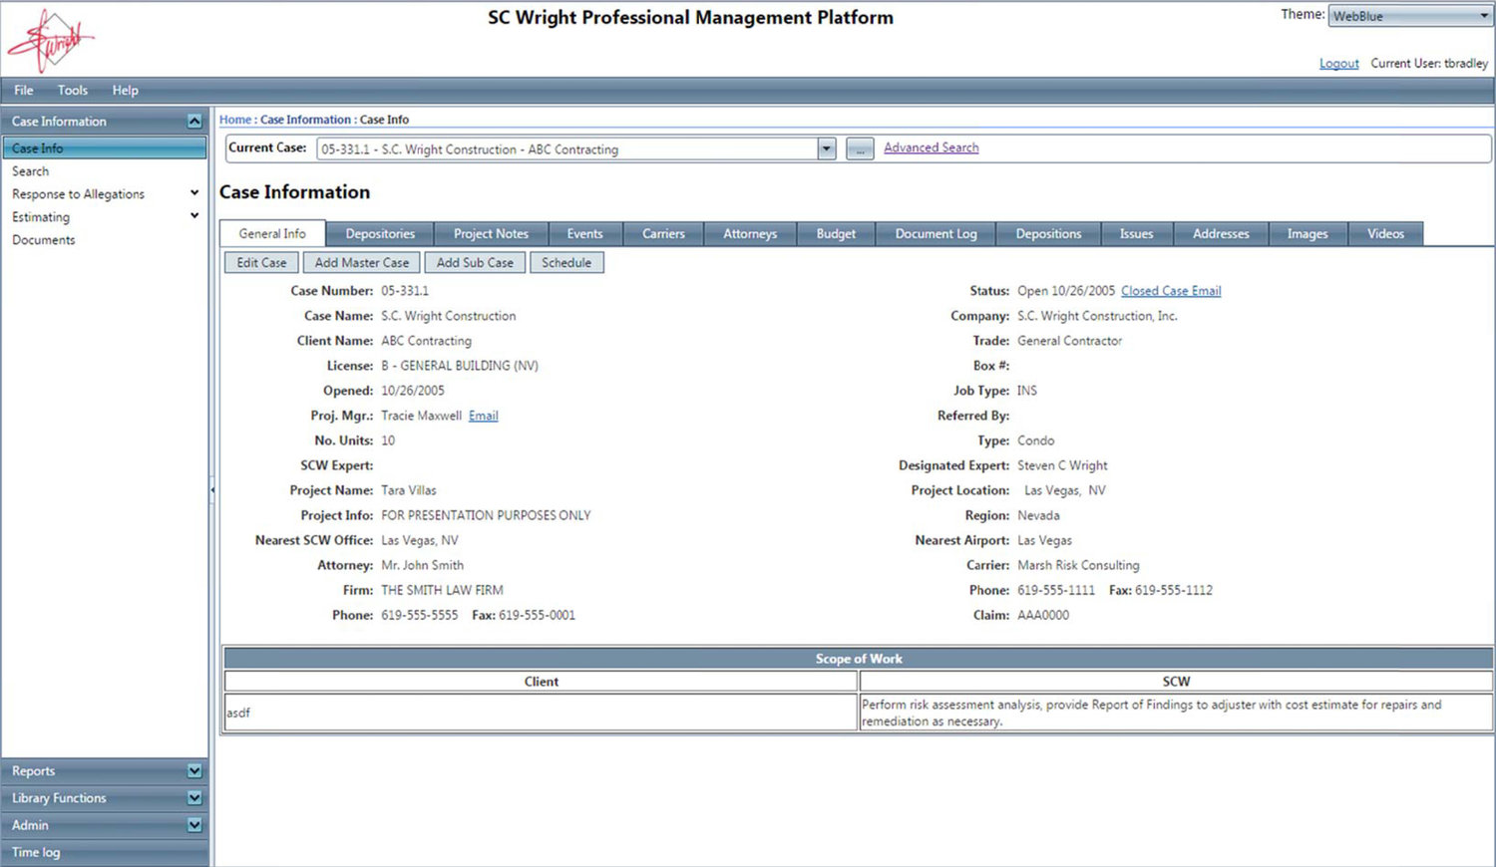Click the 'Tara Villas' project name
This screenshot has width=1496, height=867.
click(409, 490)
